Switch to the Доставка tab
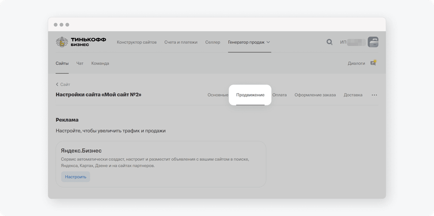Image resolution: width=434 pixels, height=216 pixels. [353, 95]
